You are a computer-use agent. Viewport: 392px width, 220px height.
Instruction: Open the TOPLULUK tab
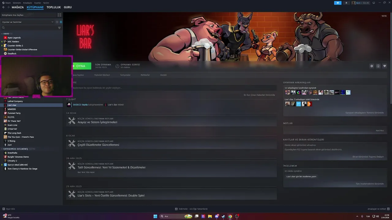click(54, 7)
